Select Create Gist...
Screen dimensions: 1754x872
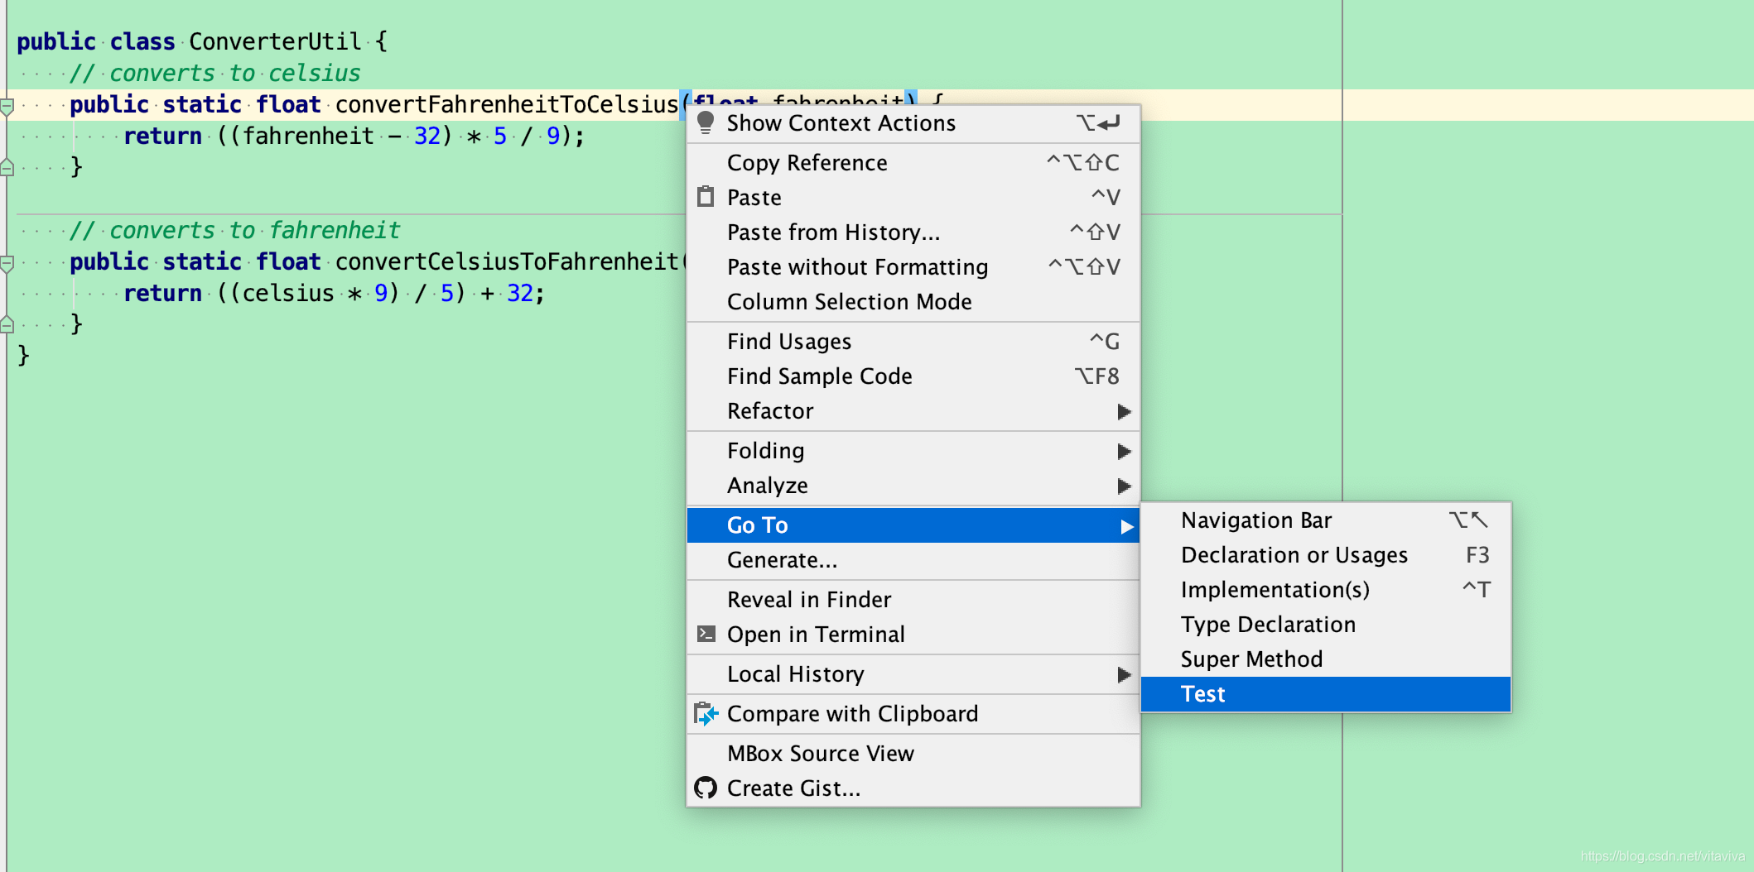point(913,788)
